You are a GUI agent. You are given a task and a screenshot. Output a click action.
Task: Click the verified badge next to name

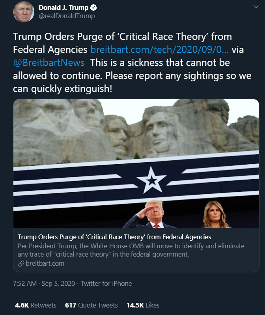tap(93, 7)
